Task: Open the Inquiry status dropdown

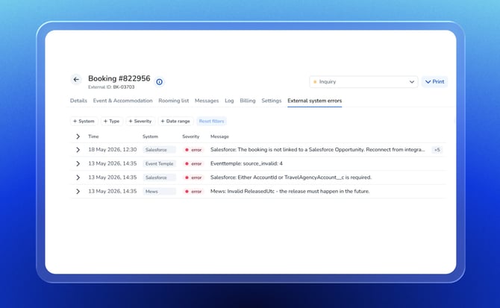Action: pyautogui.click(x=363, y=82)
